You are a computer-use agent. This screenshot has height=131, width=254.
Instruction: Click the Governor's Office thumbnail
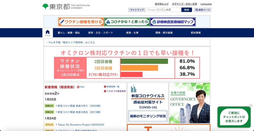(x=190, y=103)
